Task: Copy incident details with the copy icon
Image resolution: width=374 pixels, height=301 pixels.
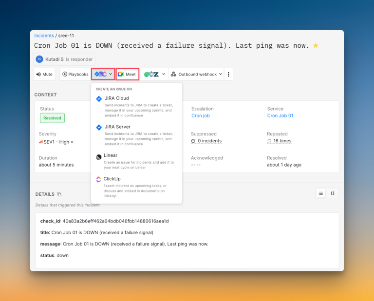Action: [59, 194]
